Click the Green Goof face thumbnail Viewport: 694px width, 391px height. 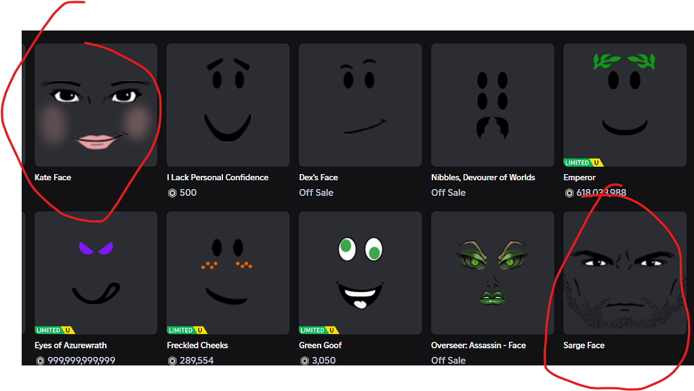tap(360, 272)
